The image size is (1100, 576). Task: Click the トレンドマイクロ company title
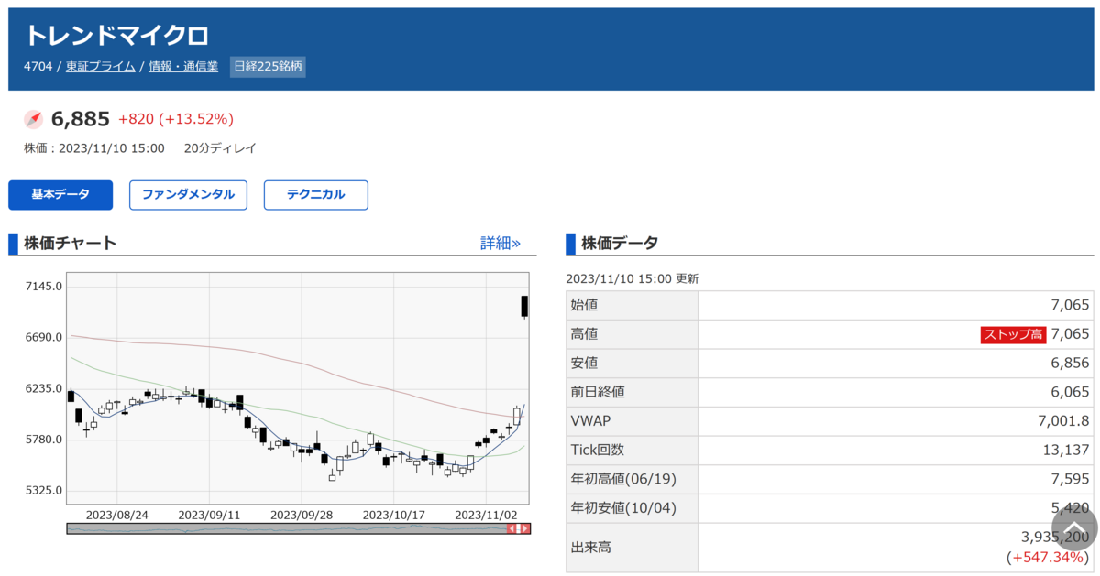click(x=116, y=36)
